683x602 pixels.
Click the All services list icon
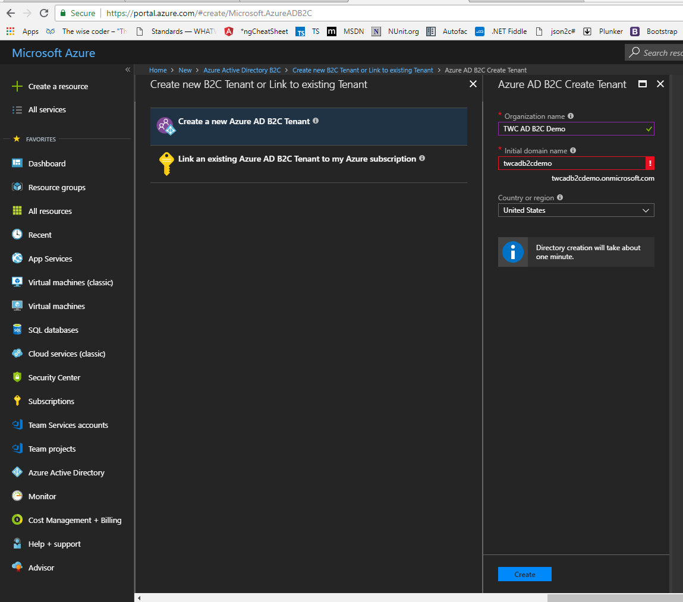click(x=17, y=110)
